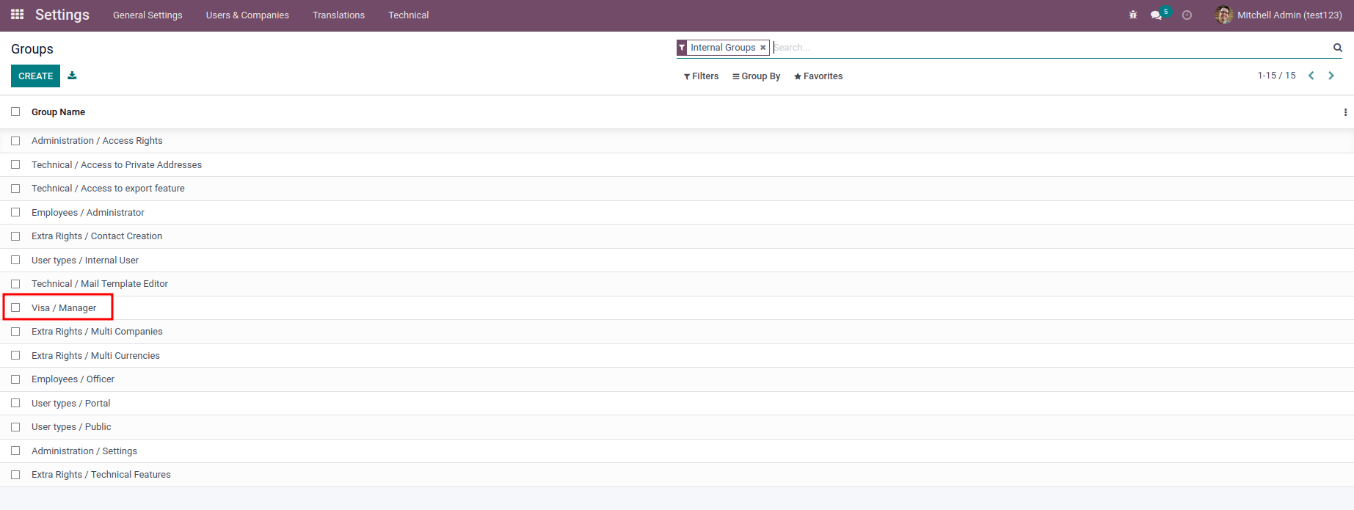Open the Translations menu
The image size is (1354, 510).
pos(338,15)
